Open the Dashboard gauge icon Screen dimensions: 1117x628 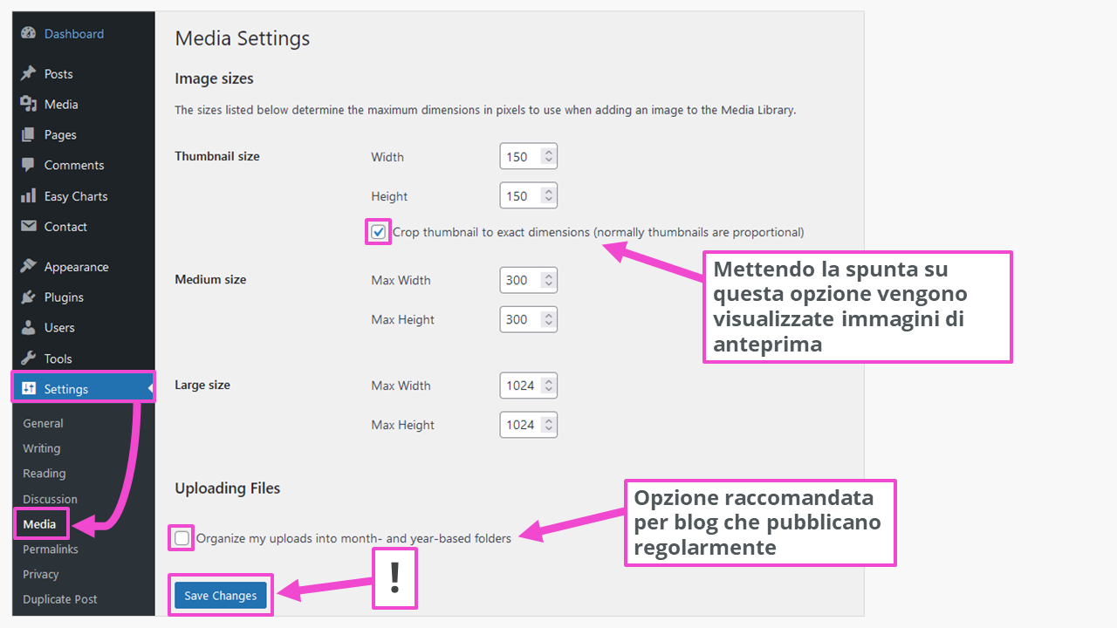click(x=28, y=33)
